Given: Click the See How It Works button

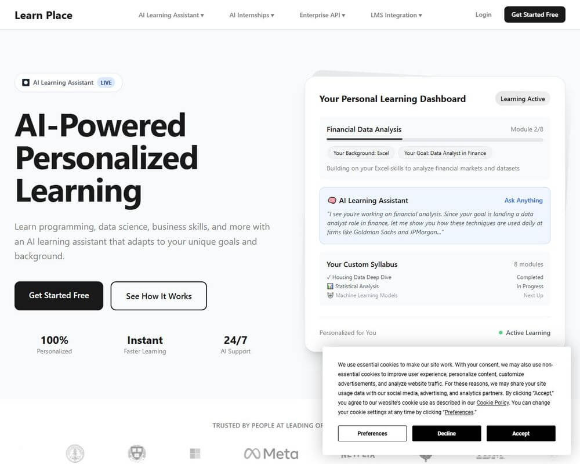Looking at the screenshot, I should coord(158,296).
